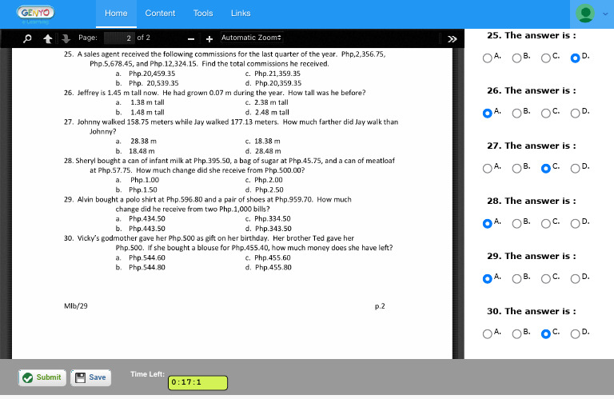
Task: Select answer A for question 27
Action: (487, 169)
